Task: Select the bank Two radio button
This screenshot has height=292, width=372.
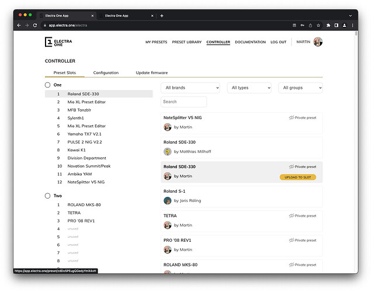Action: [47, 196]
